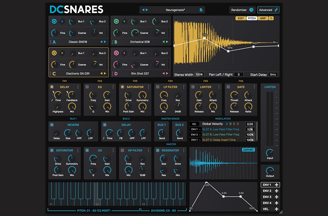Open master SATURATOR options menu
This screenshot has width=328, height=216.
[x=78, y=150]
